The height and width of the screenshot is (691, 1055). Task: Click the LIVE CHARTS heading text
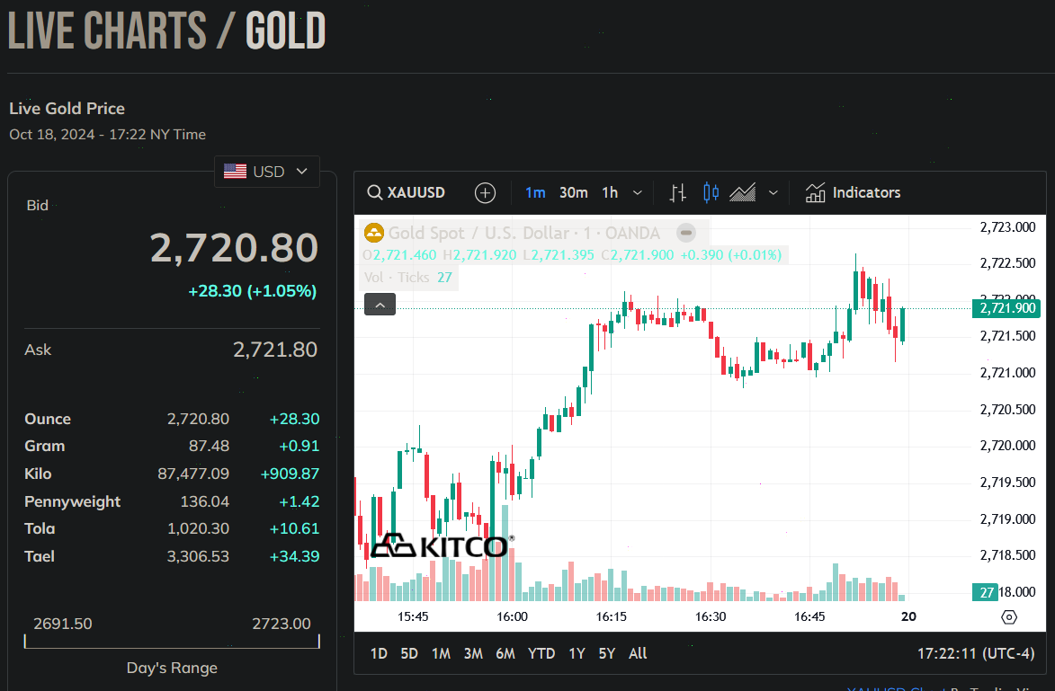pyautogui.click(x=107, y=31)
